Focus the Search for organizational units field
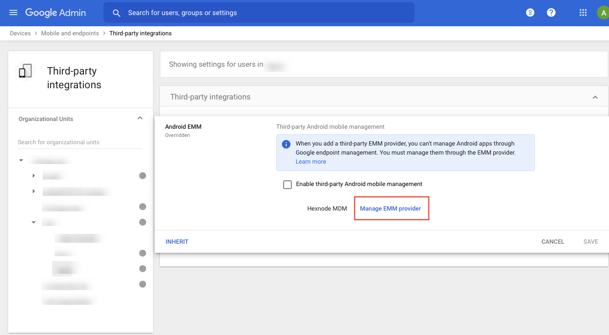Viewport: 609px width, 335px height. pyautogui.click(x=80, y=142)
